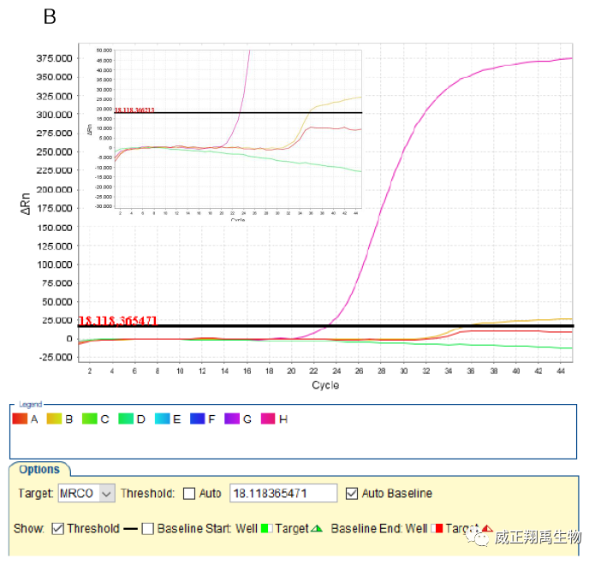
Task: Open the Options tab
Action: [x=39, y=469]
